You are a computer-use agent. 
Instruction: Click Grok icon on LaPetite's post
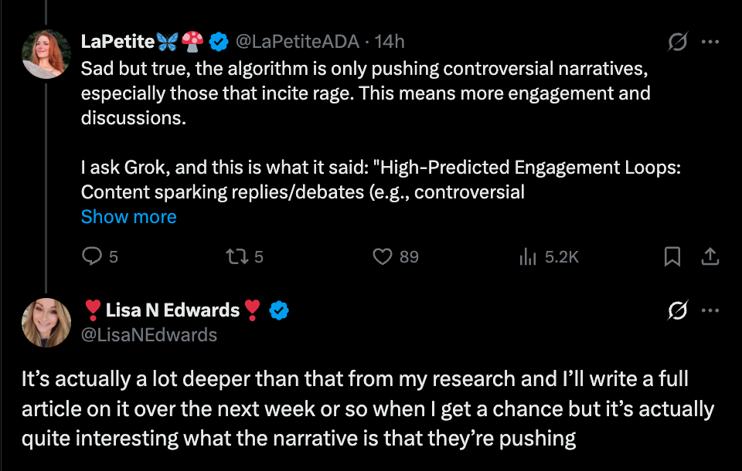point(677,42)
